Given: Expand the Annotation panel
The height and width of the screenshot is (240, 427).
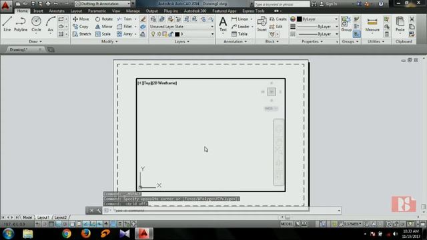Looking at the screenshot, I should 235,41.
